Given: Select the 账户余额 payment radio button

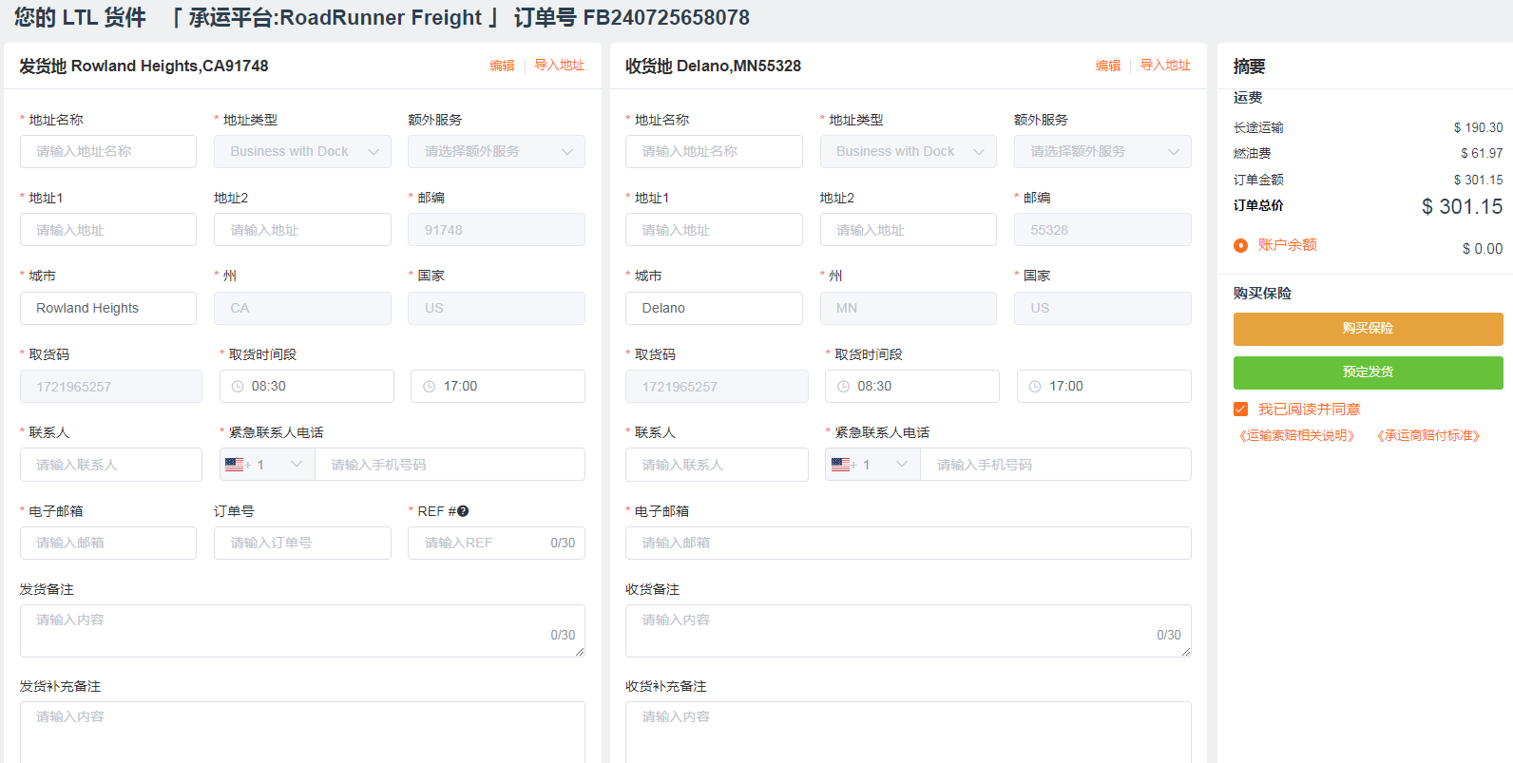Looking at the screenshot, I should pos(1240,245).
